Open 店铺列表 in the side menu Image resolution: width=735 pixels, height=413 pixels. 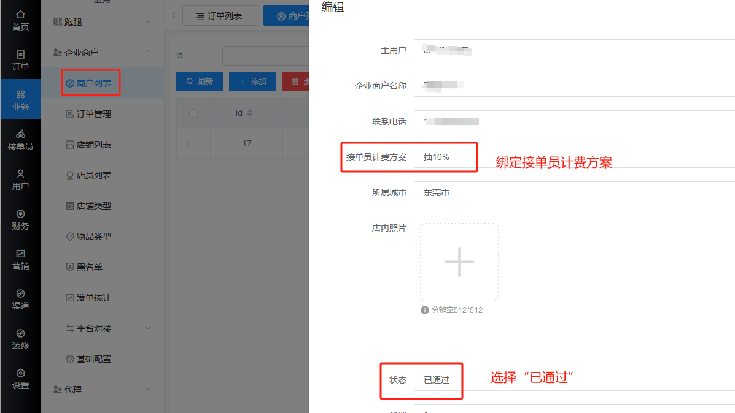[93, 145]
